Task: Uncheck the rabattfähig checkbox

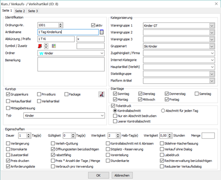Action: [x=53, y=155]
